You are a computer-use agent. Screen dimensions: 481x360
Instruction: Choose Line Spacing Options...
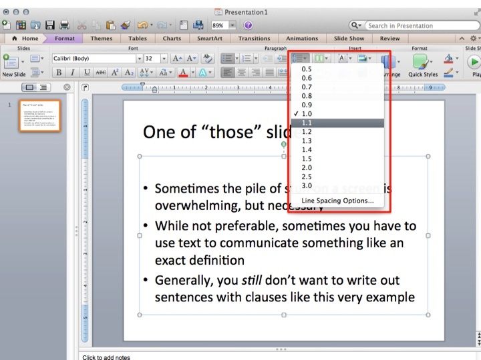[x=337, y=201]
